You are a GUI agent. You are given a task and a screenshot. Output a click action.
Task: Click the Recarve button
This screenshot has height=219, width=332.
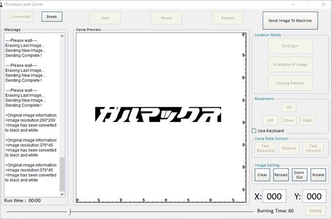pyautogui.click(x=289, y=148)
